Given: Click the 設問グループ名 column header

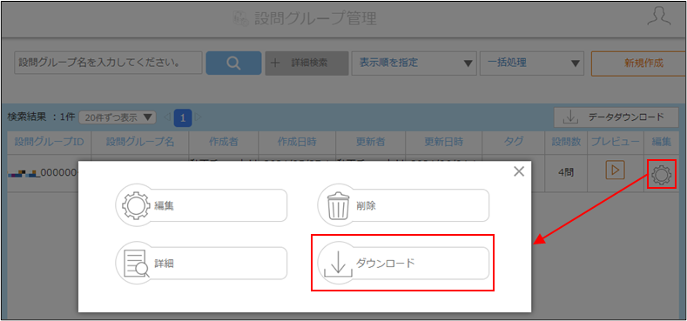Looking at the screenshot, I should [140, 142].
